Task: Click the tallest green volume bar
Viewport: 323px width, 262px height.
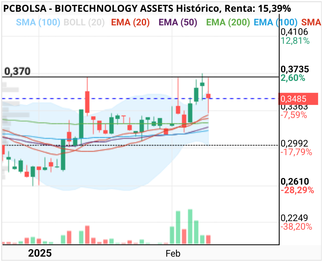Action: tap(190, 227)
